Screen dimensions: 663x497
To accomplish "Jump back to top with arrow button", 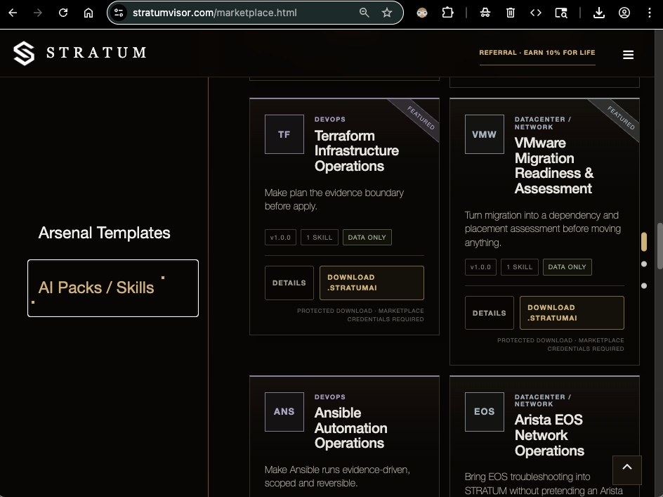I will (x=627, y=469).
